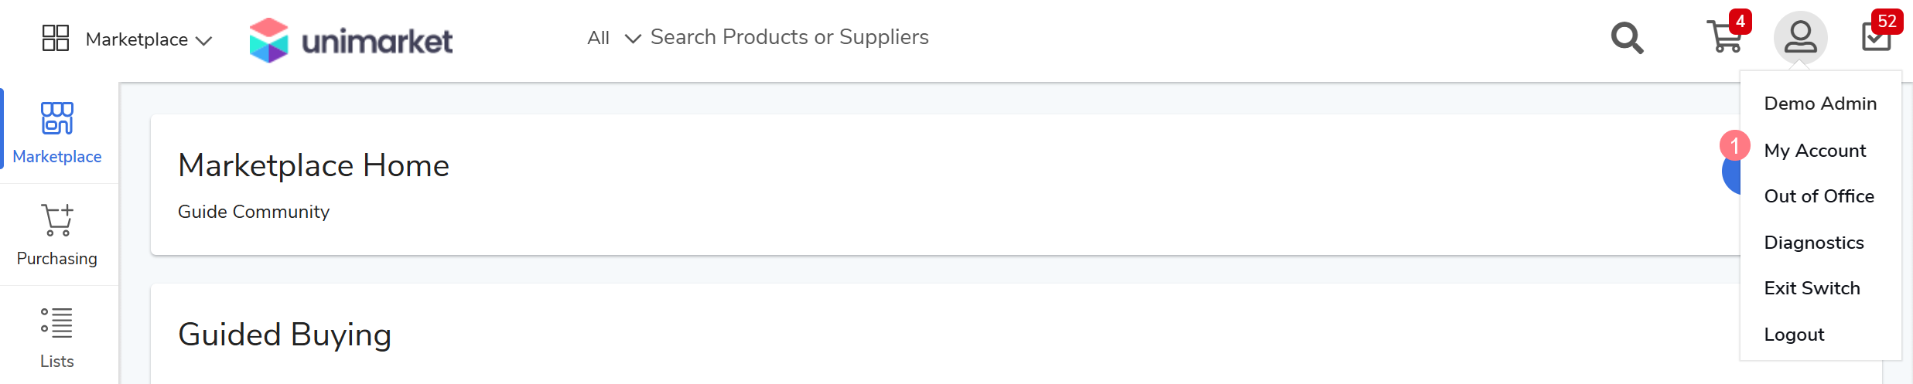Open the tasks checklist icon with badge 52

click(1877, 37)
